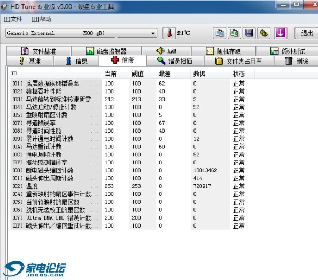Open the options tools icon
318x280 pixels.
(263, 33)
